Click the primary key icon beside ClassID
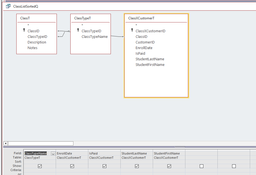The width and height of the screenshot is (256, 175). pyautogui.click(x=24, y=31)
